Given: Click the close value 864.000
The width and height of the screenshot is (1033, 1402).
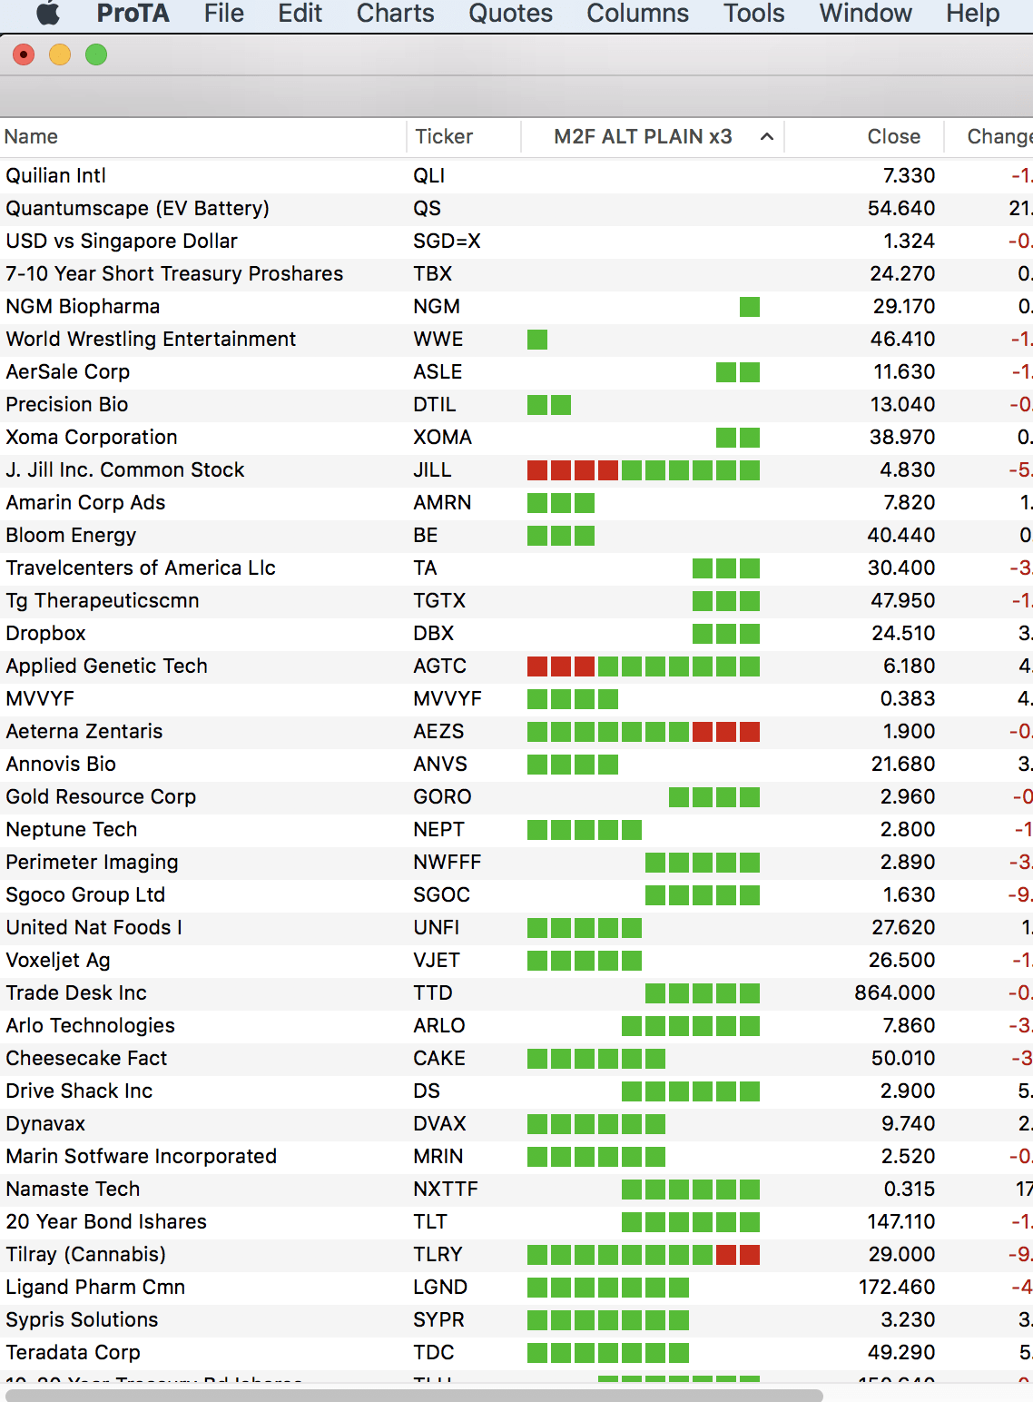Looking at the screenshot, I should pyautogui.click(x=894, y=993).
